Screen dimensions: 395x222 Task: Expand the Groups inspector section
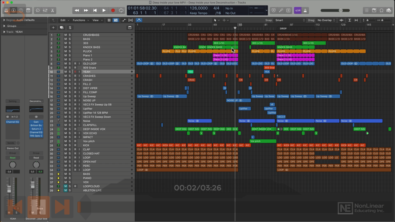coord(4,26)
